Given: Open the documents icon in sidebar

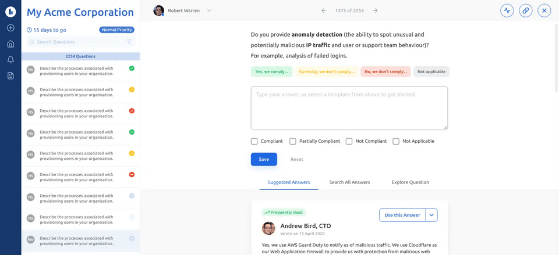Looking at the screenshot, I should pyautogui.click(x=10, y=76).
